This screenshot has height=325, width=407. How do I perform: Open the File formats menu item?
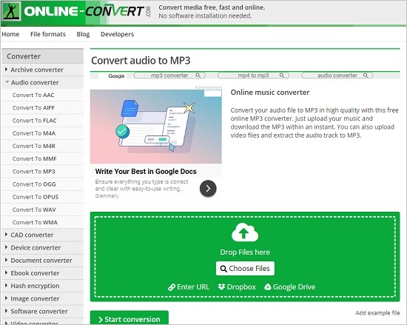point(48,34)
